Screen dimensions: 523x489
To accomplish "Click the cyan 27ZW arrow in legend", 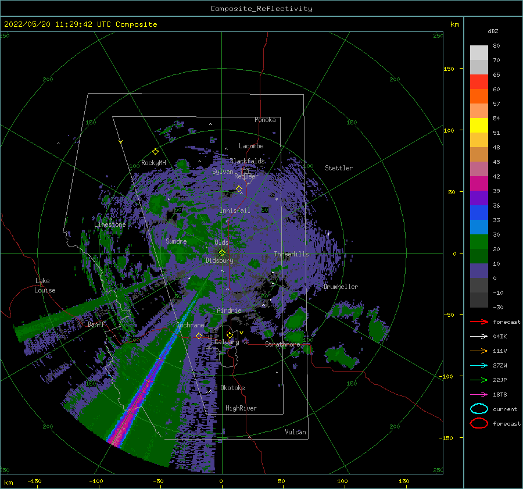I will [x=479, y=366].
